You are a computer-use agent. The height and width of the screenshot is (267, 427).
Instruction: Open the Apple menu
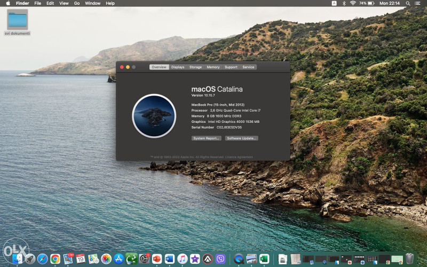8,3
